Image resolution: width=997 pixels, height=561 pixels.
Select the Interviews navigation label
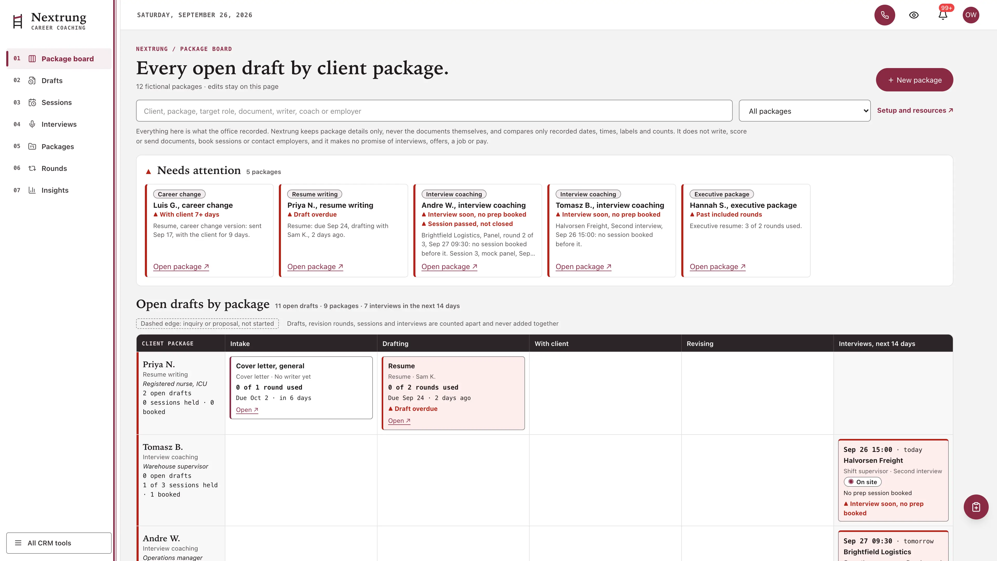click(59, 124)
